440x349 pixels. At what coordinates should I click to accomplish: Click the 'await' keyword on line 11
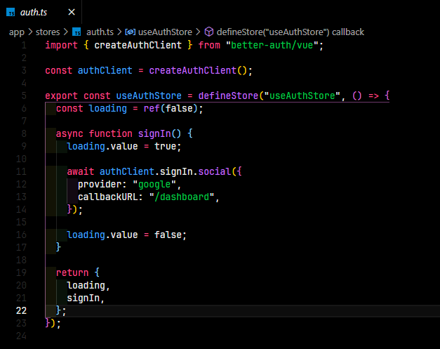81,171
